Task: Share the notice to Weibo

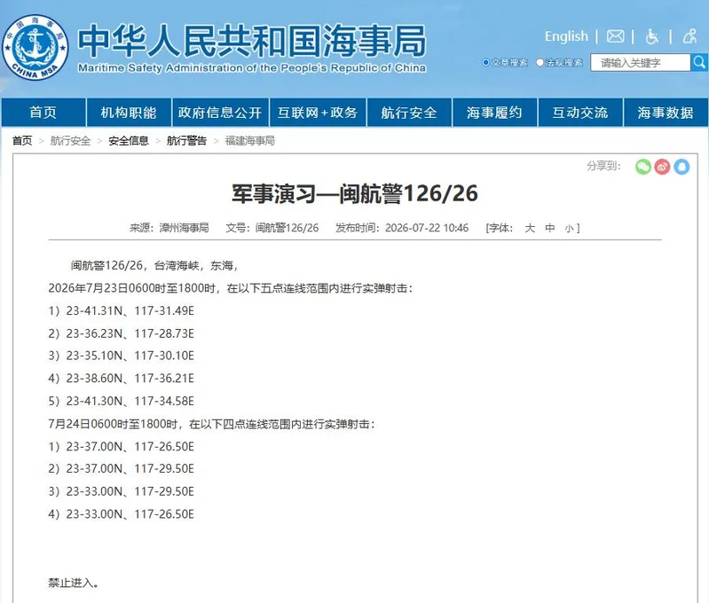Action: click(662, 167)
